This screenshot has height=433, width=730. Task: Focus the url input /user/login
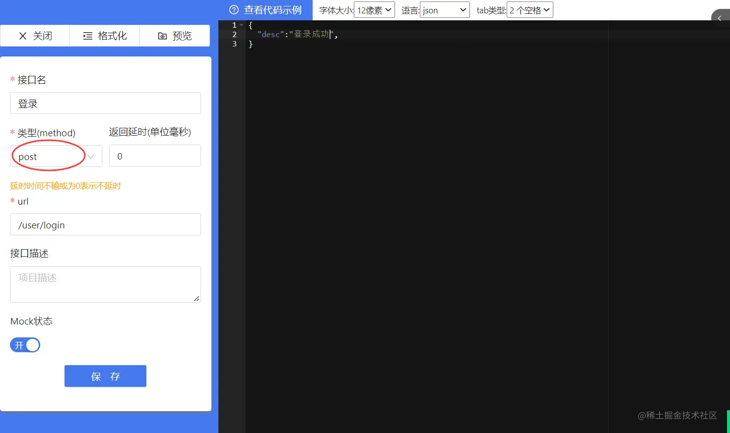(105, 224)
